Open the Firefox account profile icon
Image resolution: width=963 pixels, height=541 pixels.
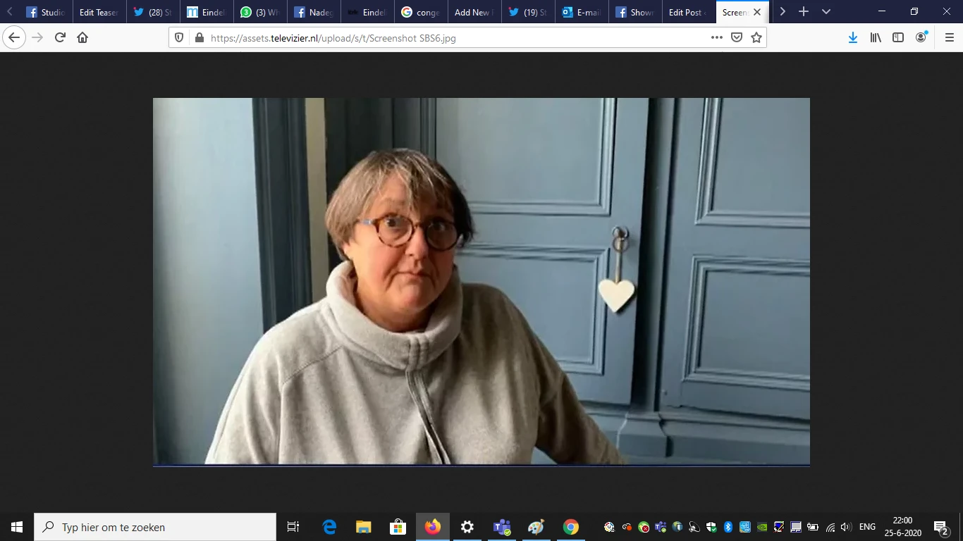point(921,38)
